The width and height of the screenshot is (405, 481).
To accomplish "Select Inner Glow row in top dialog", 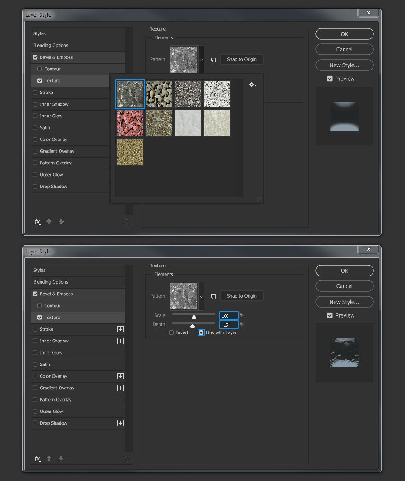I will pos(70,116).
